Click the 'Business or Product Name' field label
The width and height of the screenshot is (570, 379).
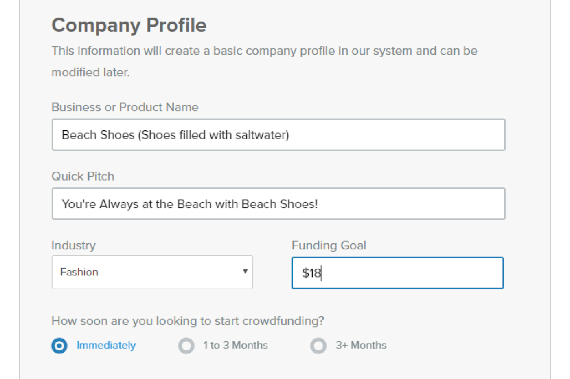tap(125, 107)
